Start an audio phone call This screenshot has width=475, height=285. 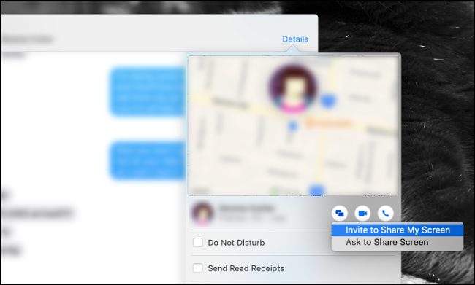tap(385, 214)
